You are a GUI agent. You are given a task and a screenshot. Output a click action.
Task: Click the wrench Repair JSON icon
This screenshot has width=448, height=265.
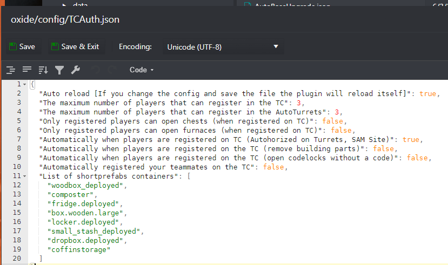(76, 70)
